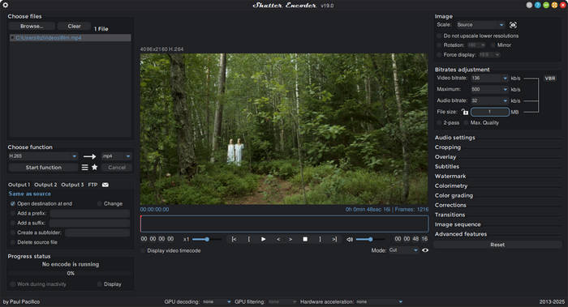Open the Scale Source dropdown
The image size is (568, 307).
click(x=480, y=25)
